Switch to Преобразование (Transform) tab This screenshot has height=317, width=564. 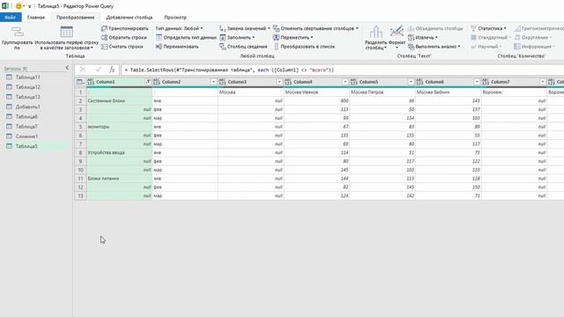pos(75,18)
